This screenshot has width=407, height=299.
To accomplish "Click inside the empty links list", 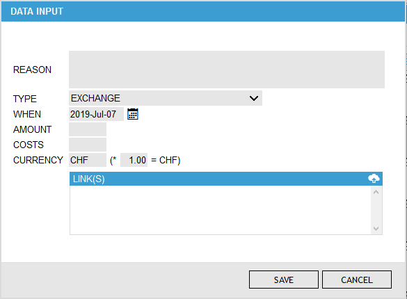I will 220,210.
